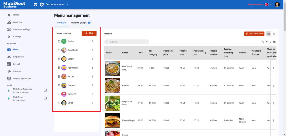The width and height of the screenshot is (286, 136).
Task: Select the Drinks category
Action: tap(71, 41)
